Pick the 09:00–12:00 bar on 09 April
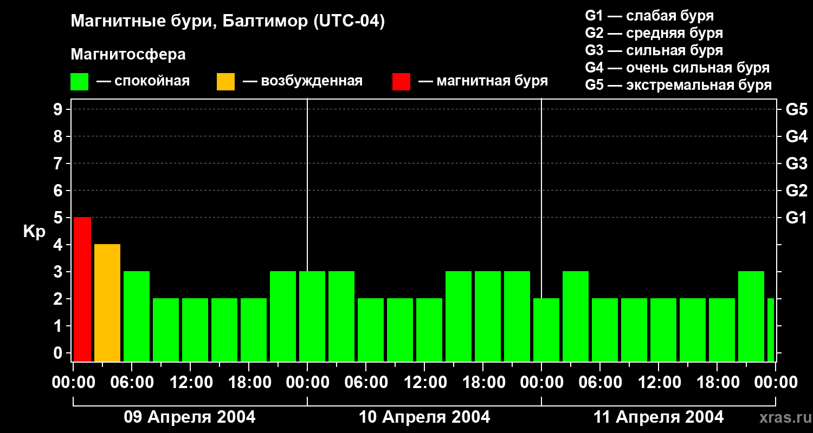The width and height of the screenshot is (813, 433). pyautogui.click(x=166, y=330)
